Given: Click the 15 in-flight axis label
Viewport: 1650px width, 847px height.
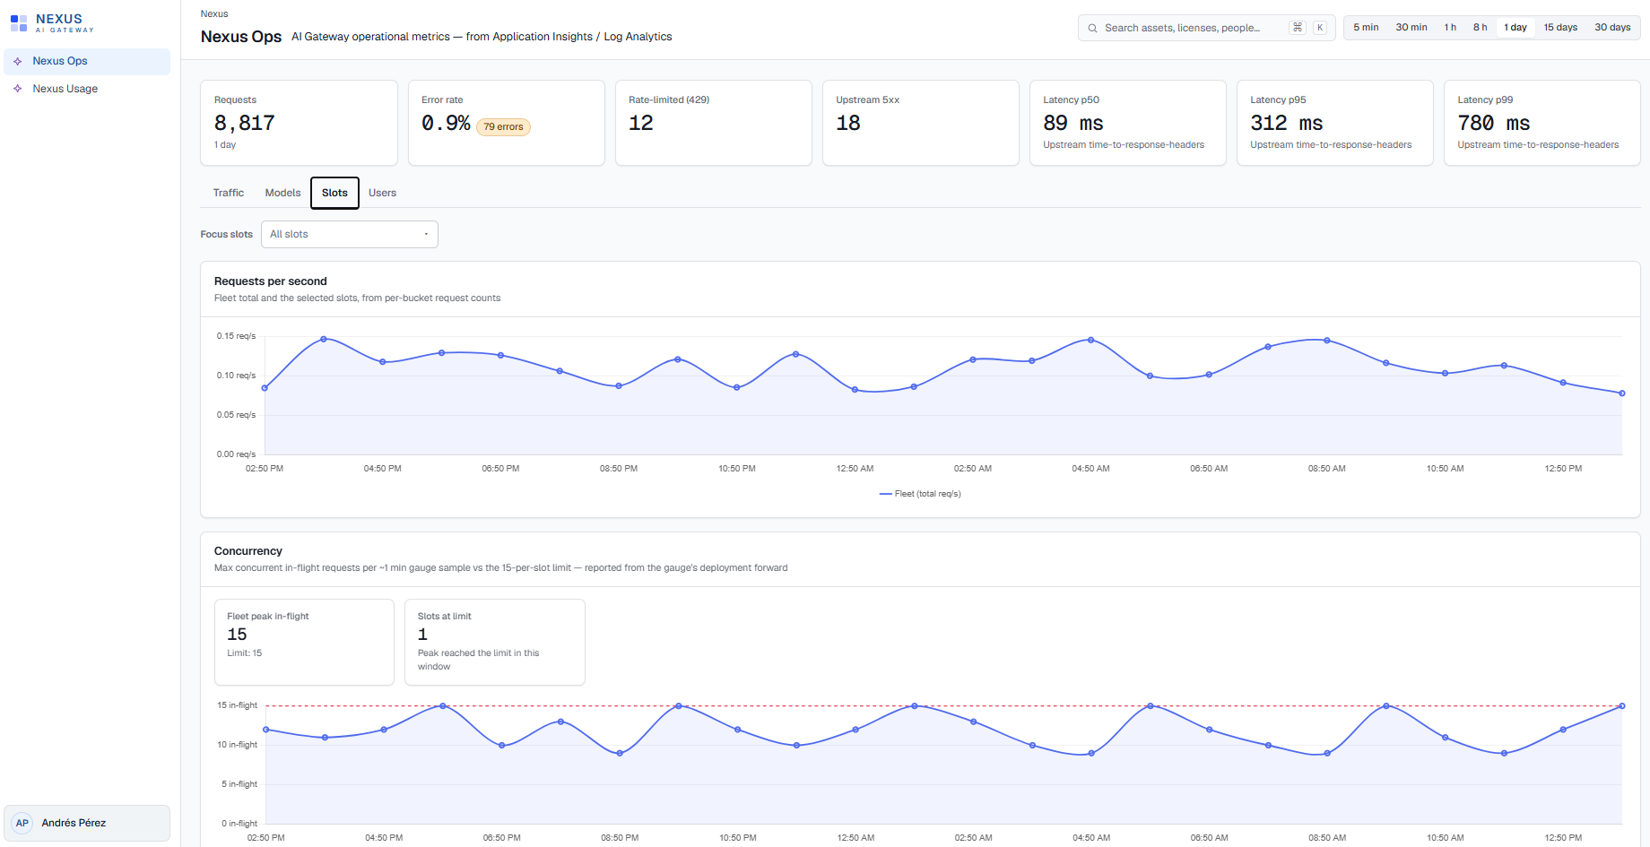Looking at the screenshot, I should (237, 705).
